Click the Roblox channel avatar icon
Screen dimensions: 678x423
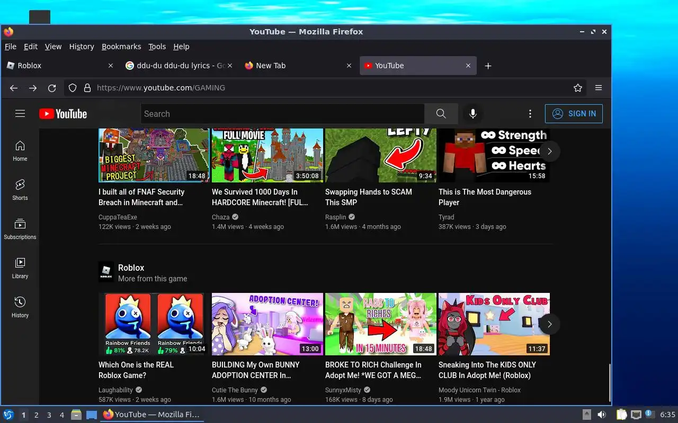106,272
